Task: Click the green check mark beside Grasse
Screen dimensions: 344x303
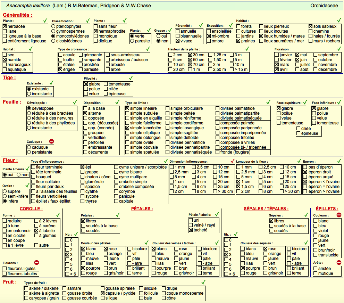Action: 170,30
